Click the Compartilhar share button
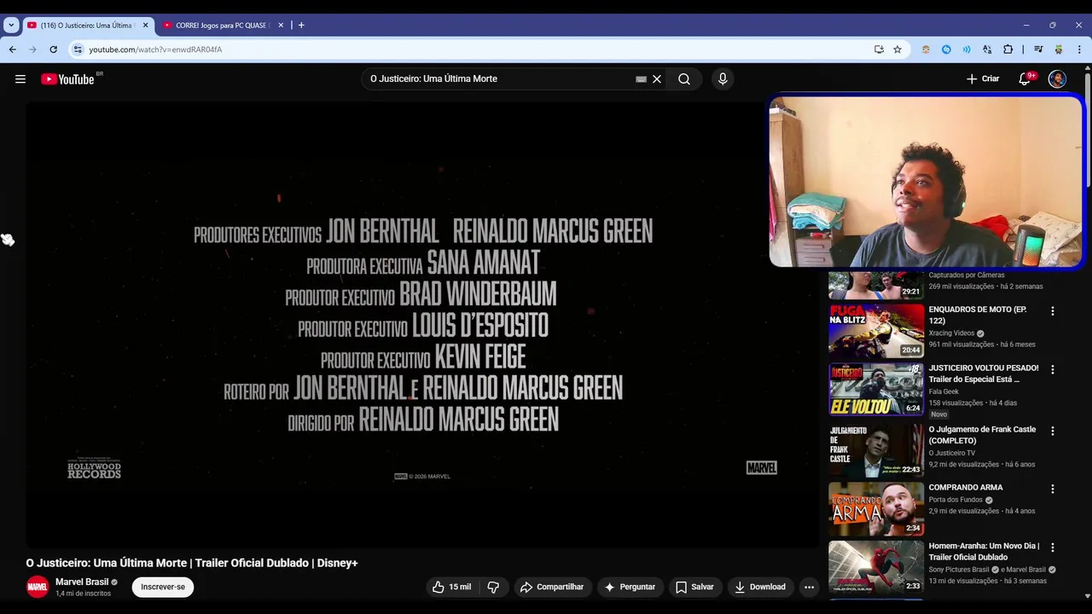 click(x=552, y=587)
